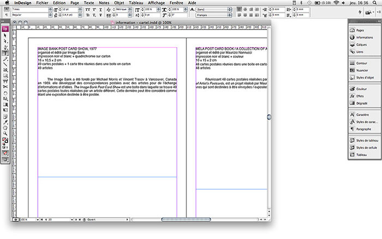Open the Pages panel
Image resolution: width=382 pixels, height=239 pixels.
[360, 30]
